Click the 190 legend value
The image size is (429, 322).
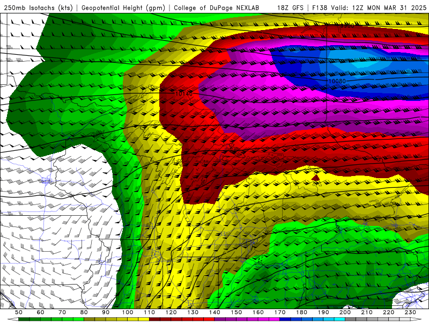[323, 312]
